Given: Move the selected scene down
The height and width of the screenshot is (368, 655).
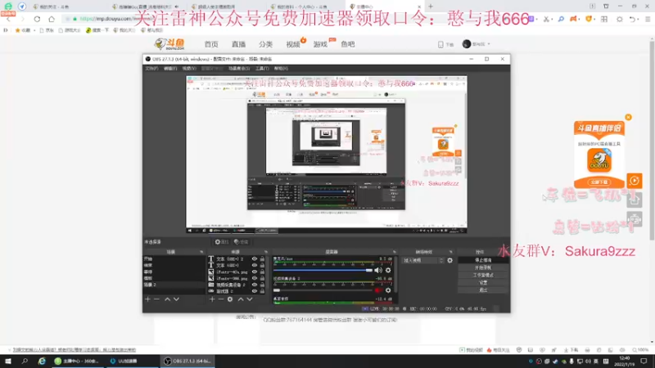Looking at the screenshot, I should click(x=176, y=299).
